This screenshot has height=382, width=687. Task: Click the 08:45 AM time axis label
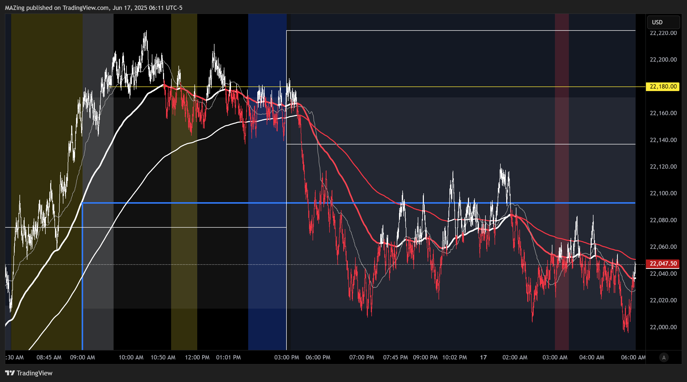tap(49, 357)
